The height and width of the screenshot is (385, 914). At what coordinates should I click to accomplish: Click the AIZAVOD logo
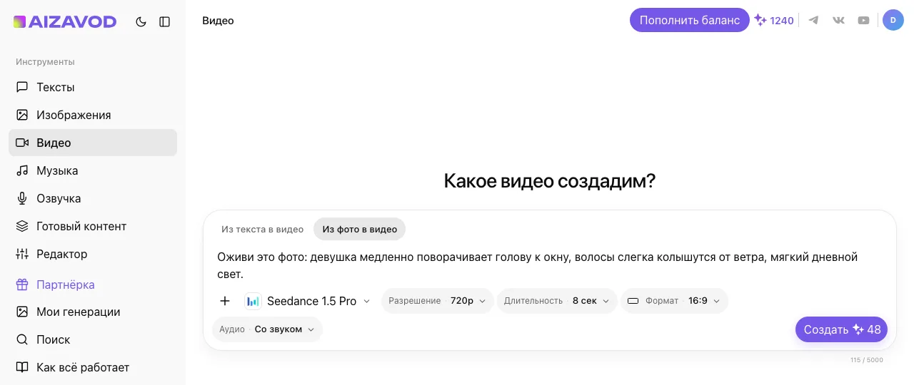click(65, 21)
